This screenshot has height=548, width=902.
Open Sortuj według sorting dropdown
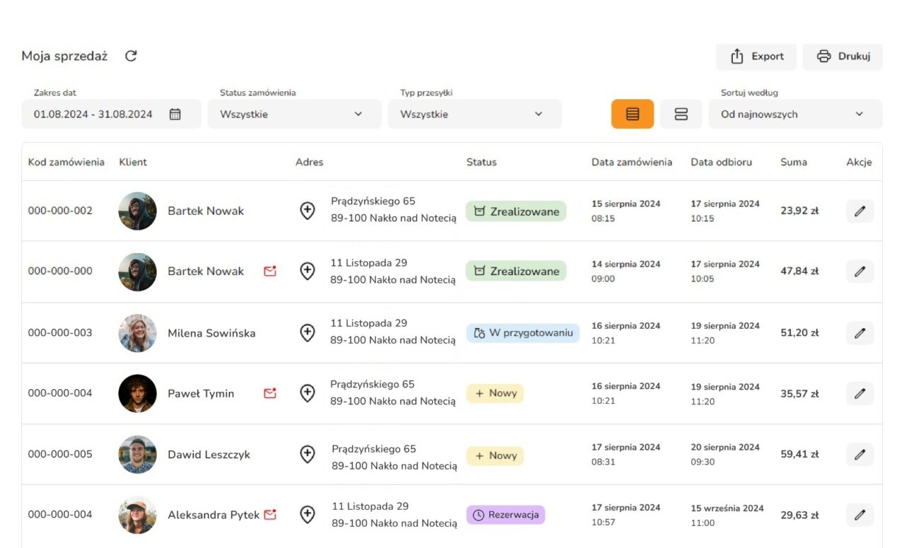click(794, 115)
